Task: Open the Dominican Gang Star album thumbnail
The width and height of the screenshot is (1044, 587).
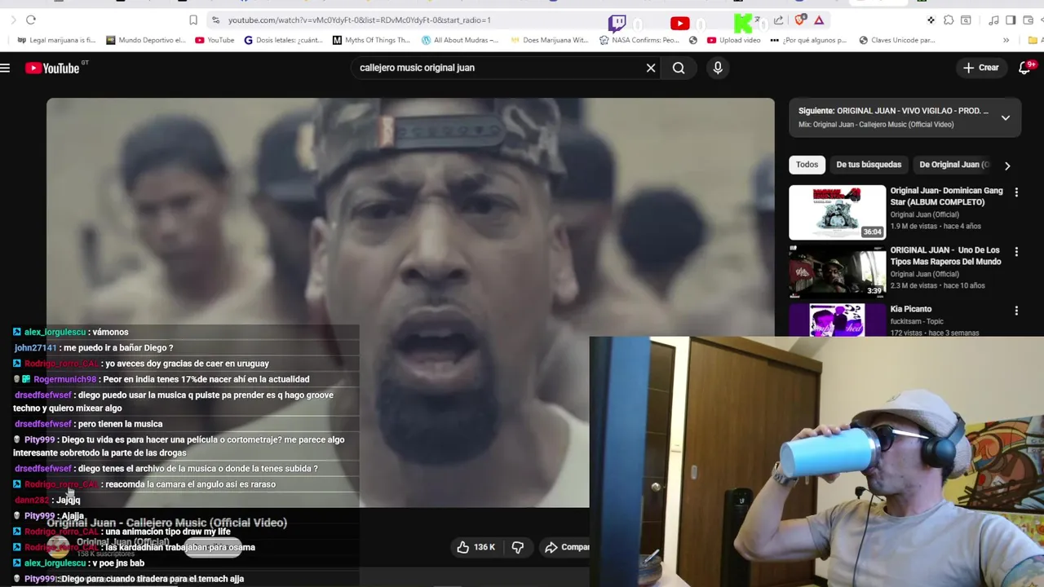Action: click(837, 212)
